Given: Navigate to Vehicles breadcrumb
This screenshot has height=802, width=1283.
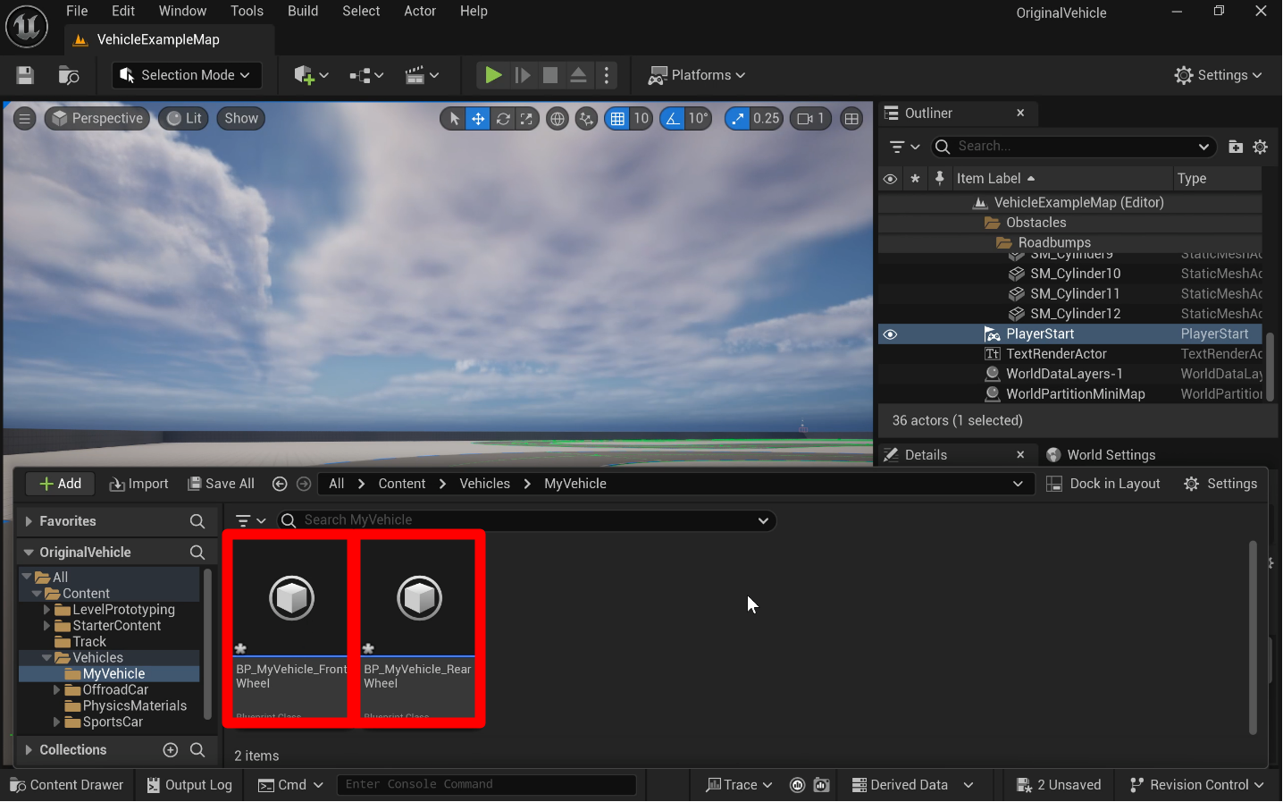Looking at the screenshot, I should [x=484, y=484].
